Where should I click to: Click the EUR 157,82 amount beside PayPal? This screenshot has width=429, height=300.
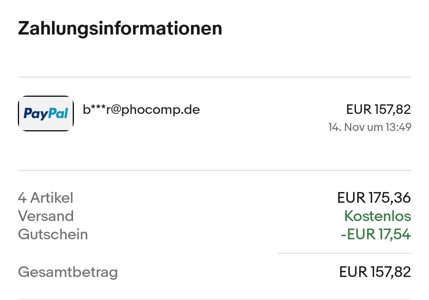click(378, 110)
